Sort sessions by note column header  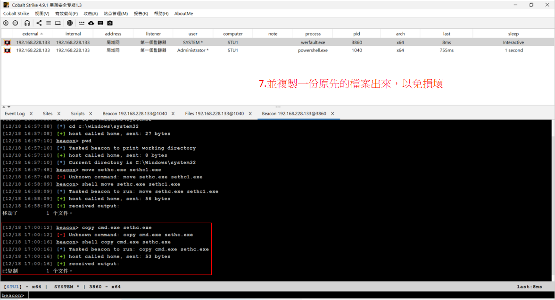point(273,34)
